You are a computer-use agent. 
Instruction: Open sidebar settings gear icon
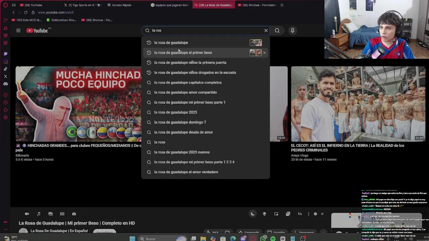pyautogui.click(x=5, y=117)
